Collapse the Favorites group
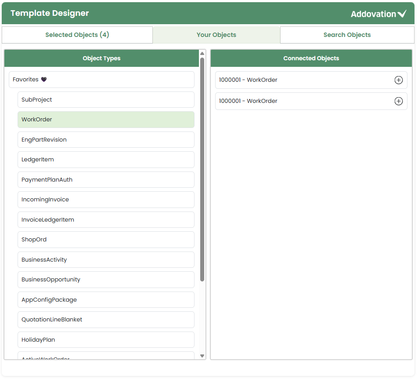The width and height of the screenshot is (418, 383). 101,80
